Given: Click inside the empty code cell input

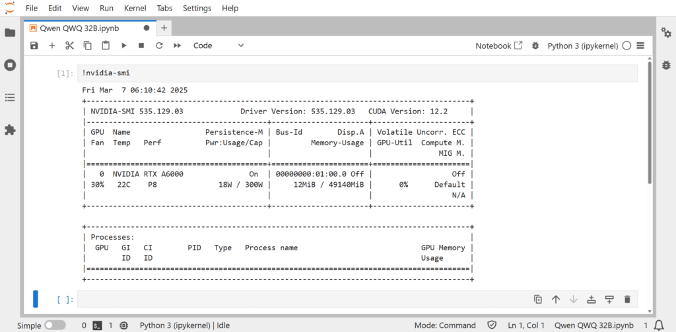Looking at the screenshot, I should (x=297, y=300).
